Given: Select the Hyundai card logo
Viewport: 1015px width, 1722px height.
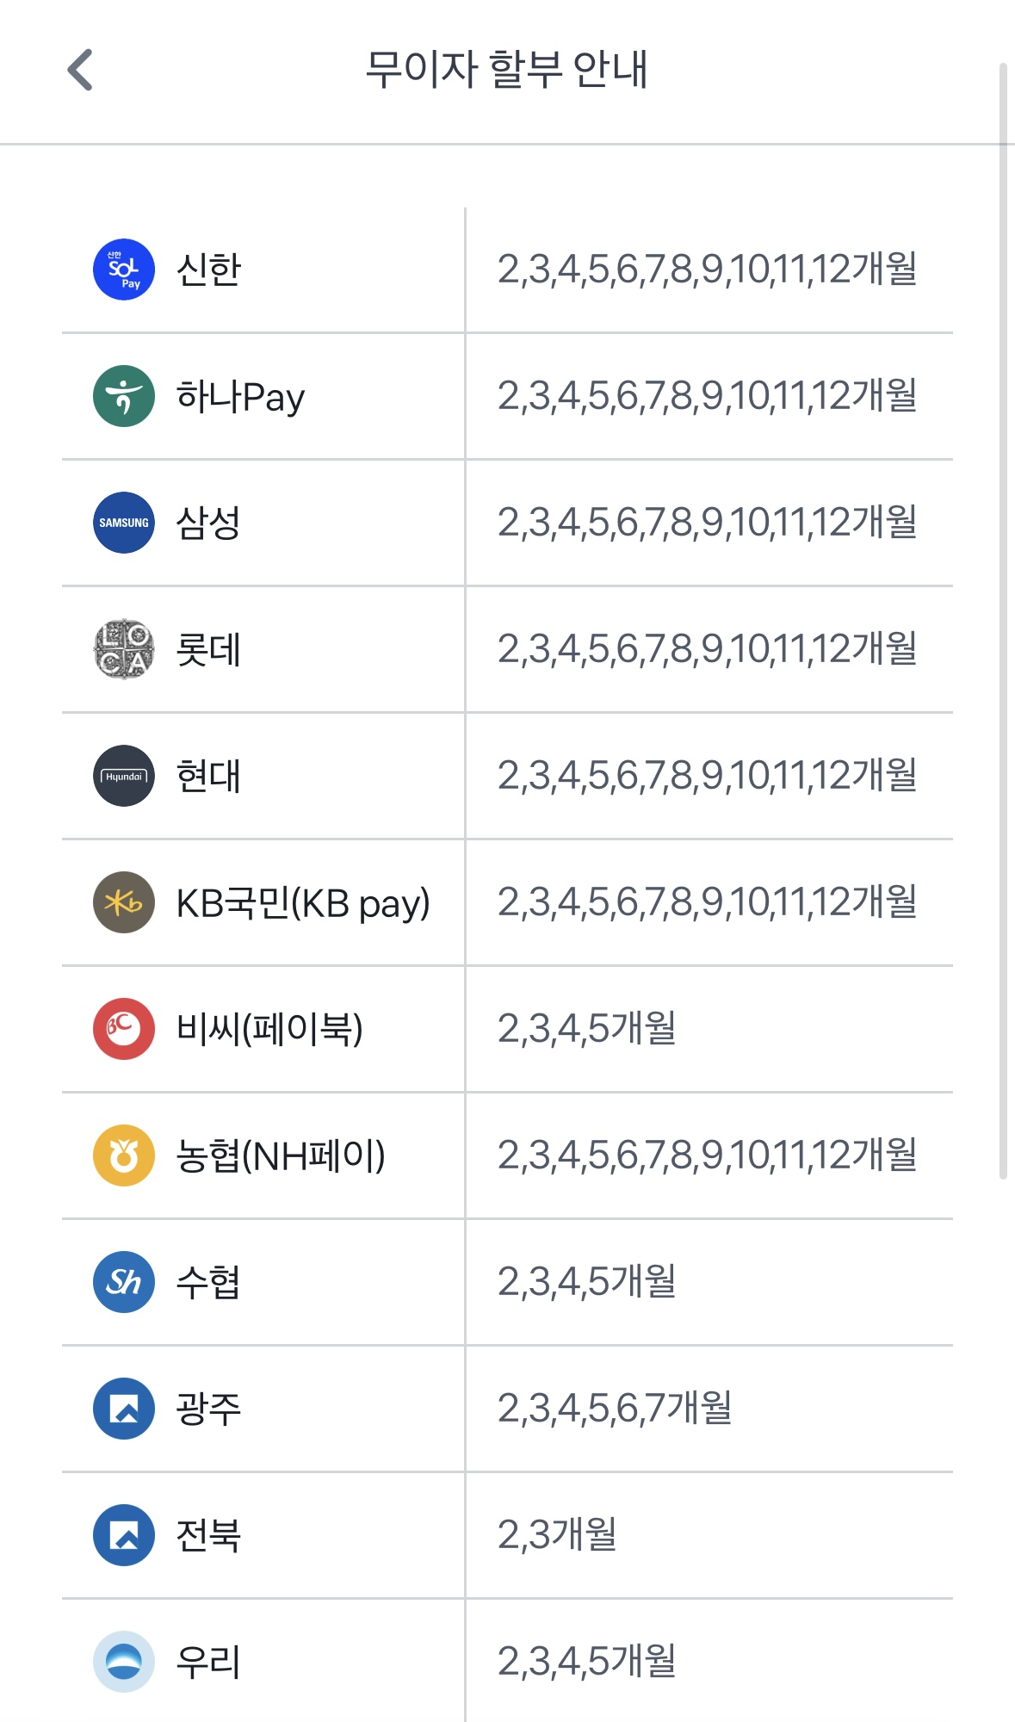Looking at the screenshot, I should pyautogui.click(x=124, y=776).
